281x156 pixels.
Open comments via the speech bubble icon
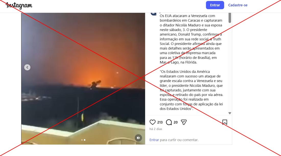pyautogui.click(x=169, y=122)
